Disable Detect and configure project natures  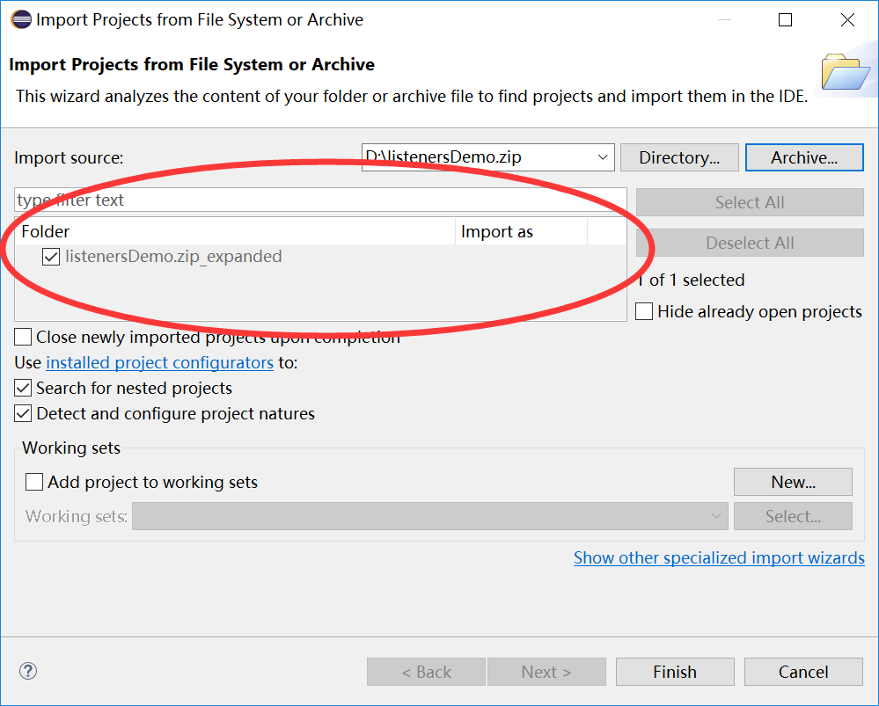point(24,413)
